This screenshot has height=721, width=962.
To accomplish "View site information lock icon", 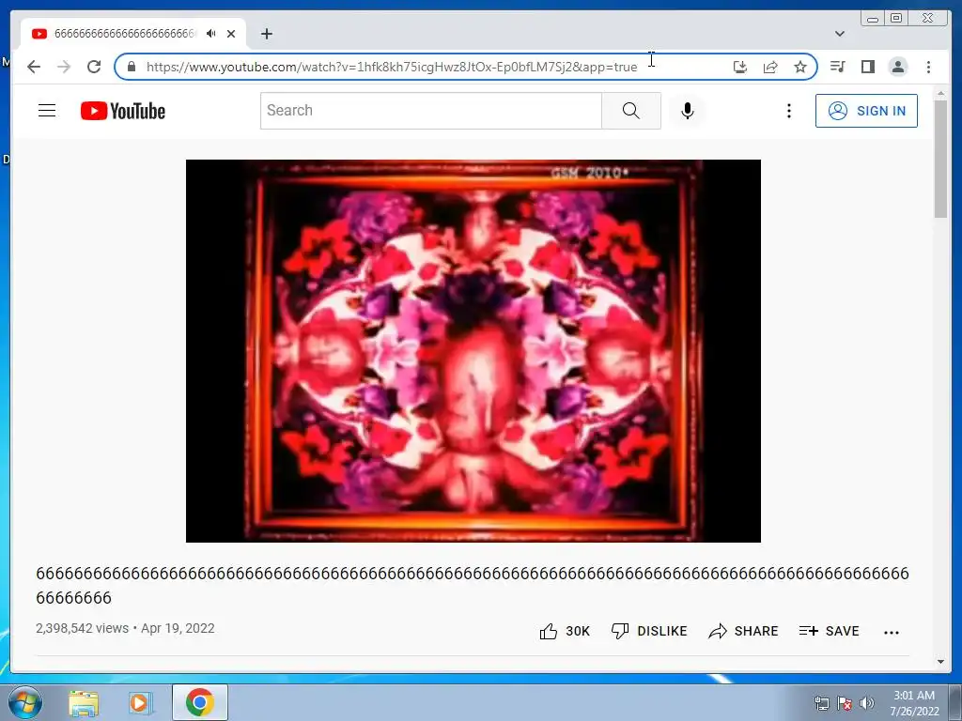I will [131, 67].
